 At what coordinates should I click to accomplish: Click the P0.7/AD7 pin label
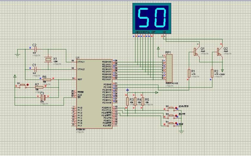(107, 79)
